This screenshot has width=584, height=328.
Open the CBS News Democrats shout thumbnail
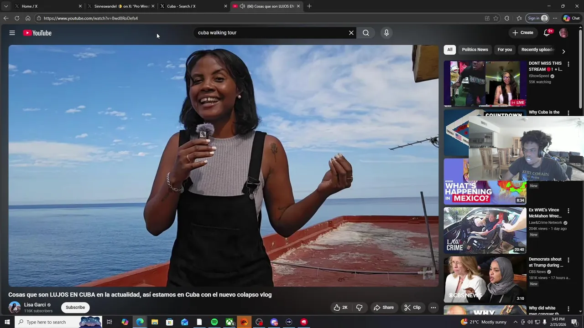coord(485,280)
